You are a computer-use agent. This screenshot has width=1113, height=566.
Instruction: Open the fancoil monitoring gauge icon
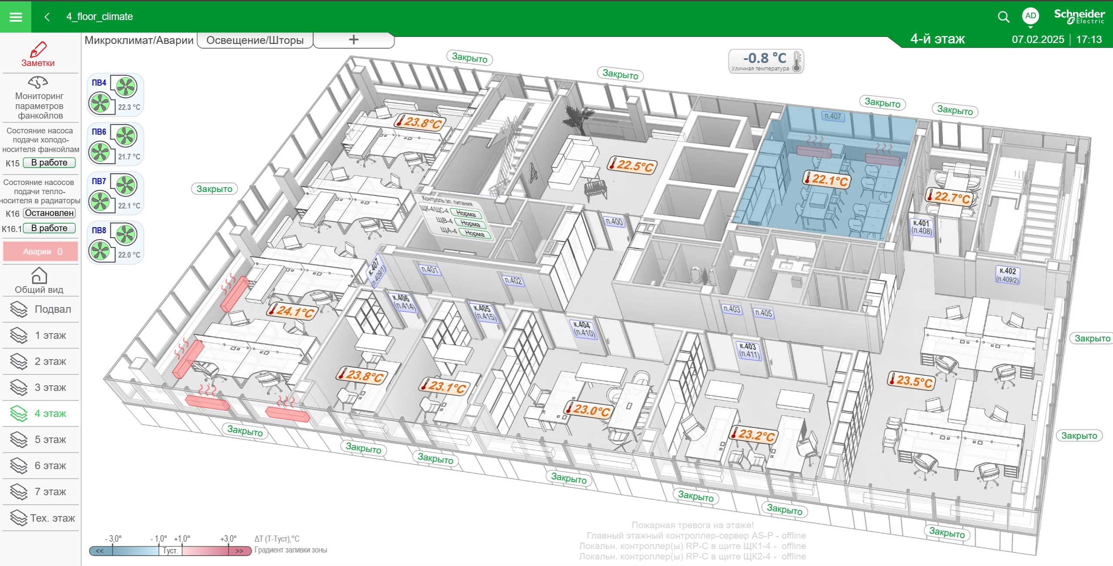point(38,82)
